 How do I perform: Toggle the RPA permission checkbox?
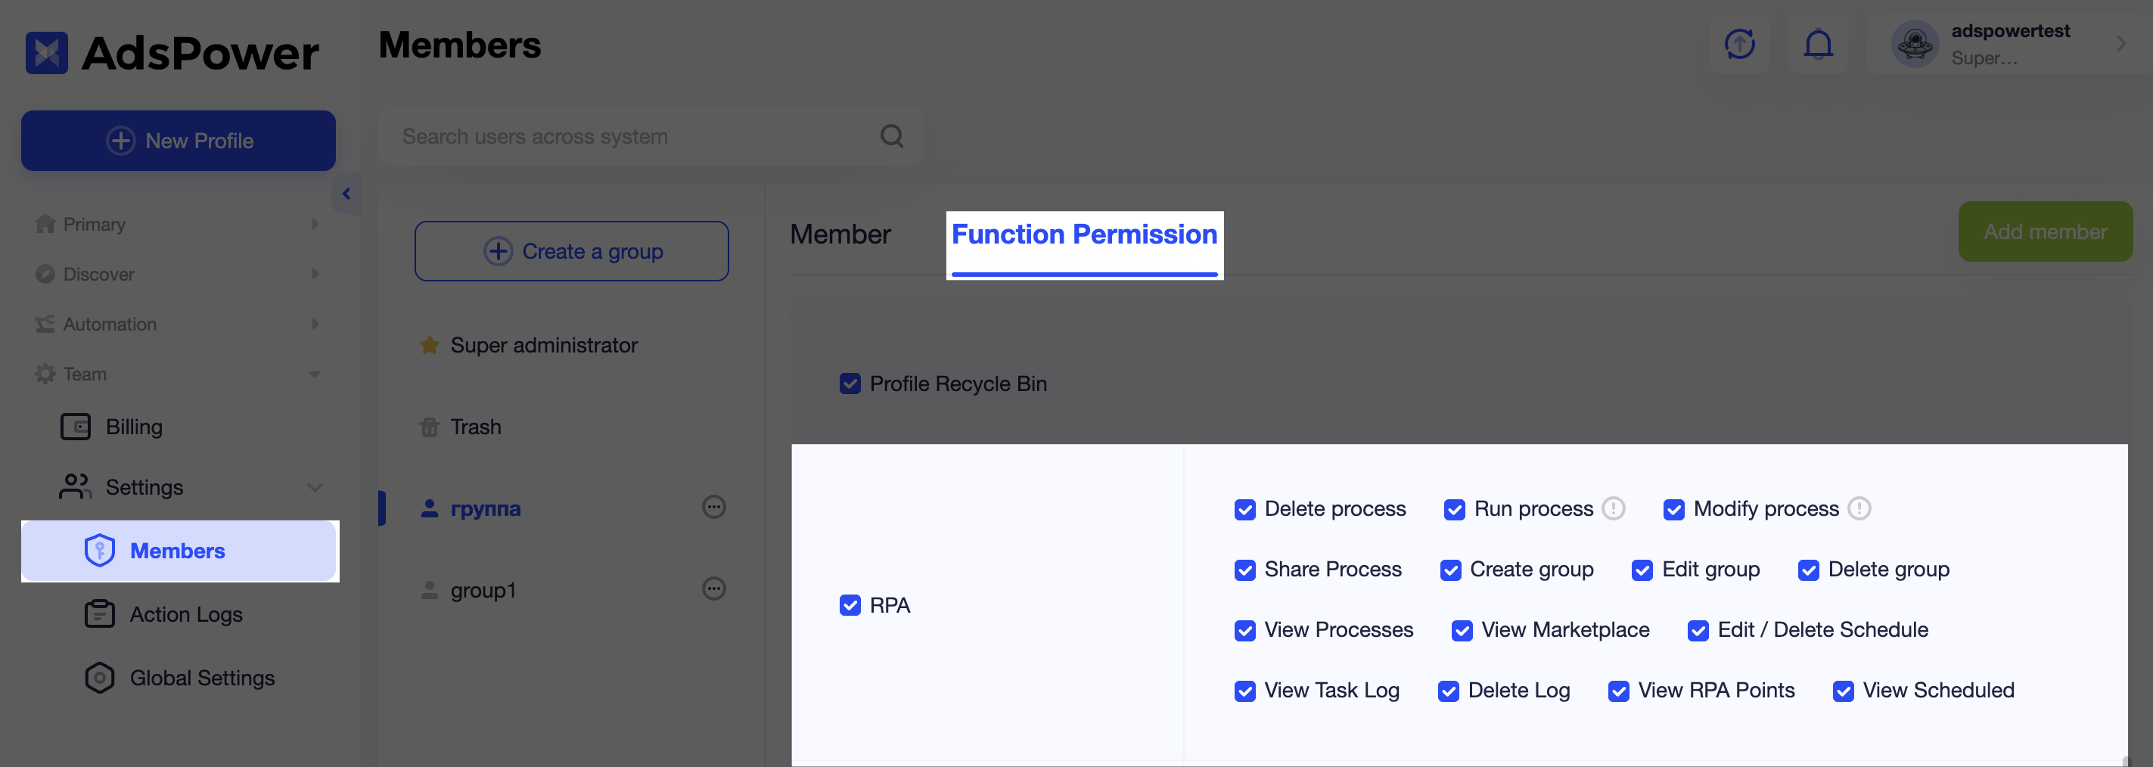point(849,606)
